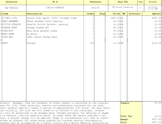Click PO number 29216-598406

[x=55, y=8]
